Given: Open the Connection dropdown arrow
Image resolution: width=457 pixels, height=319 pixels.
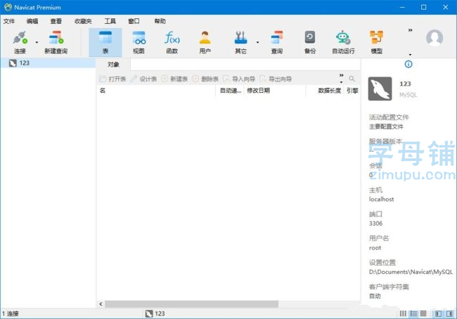Looking at the screenshot, I should (37, 43).
